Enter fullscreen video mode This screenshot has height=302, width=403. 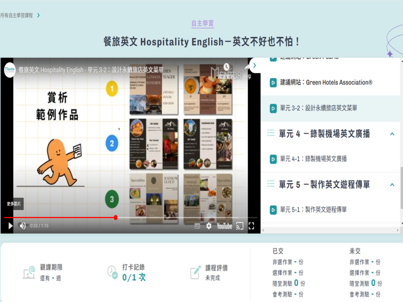coord(251,226)
